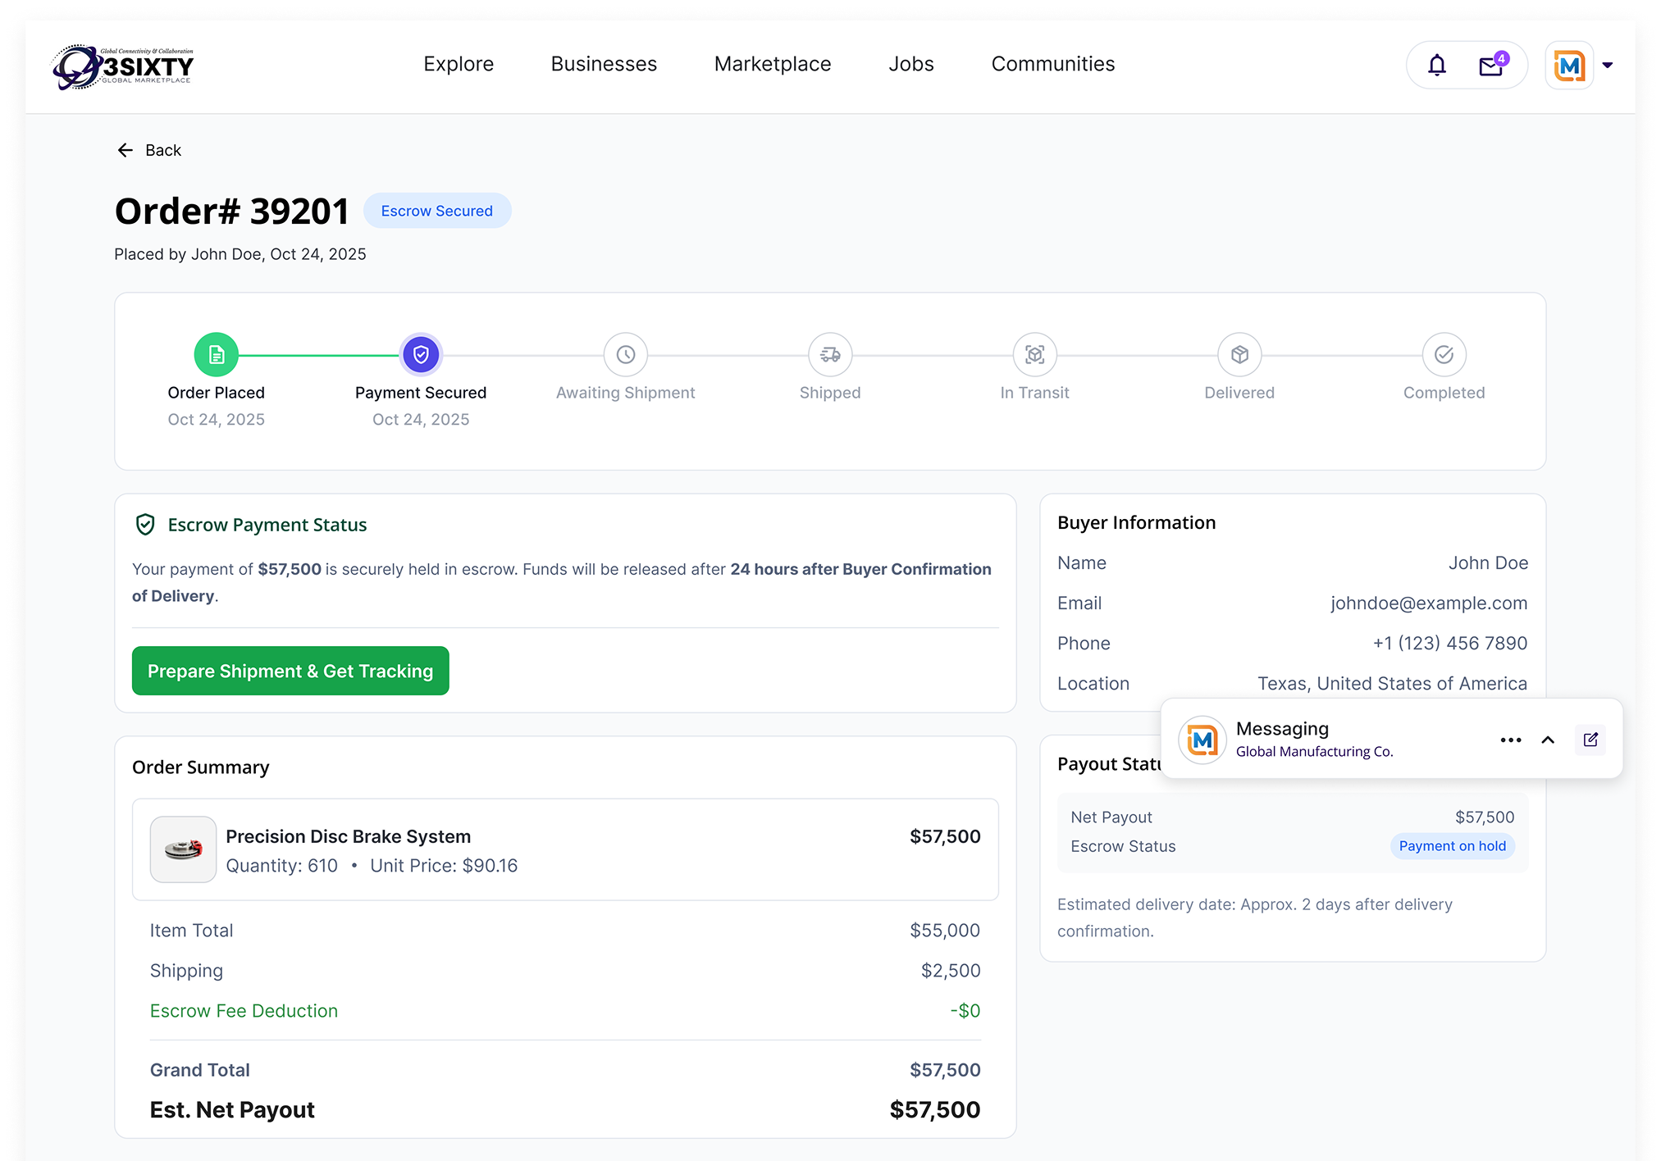
Task: Compose a new message icon
Action: click(1590, 740)
